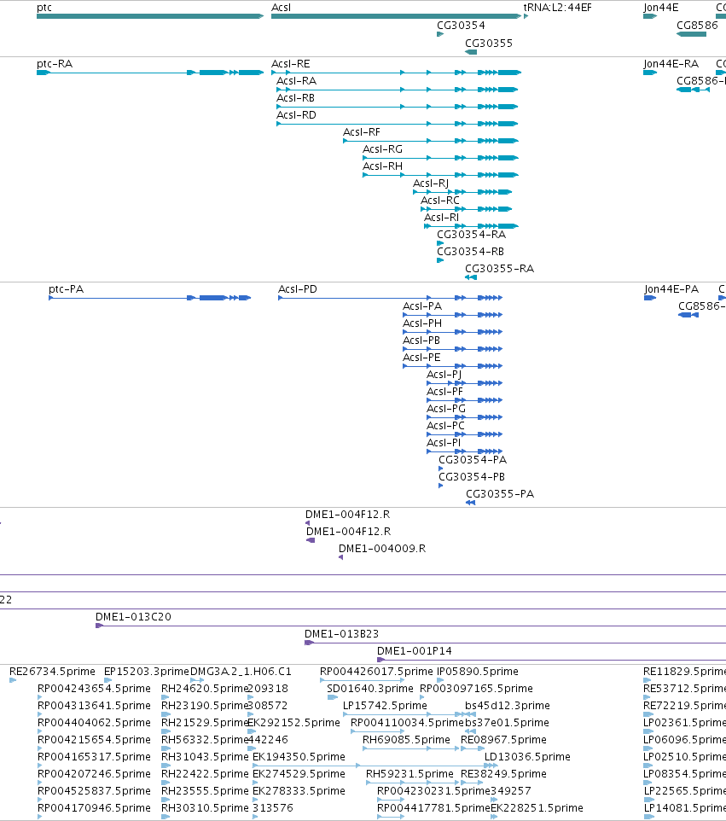Select SD01640.3prime EST marker
This screenshot has height=821, width=726.
[x=333, y=697]
